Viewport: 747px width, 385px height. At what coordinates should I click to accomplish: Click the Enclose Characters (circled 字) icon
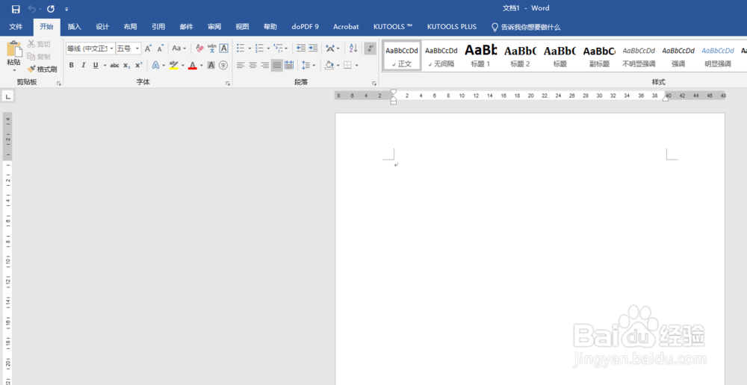[x=223, y=65]
